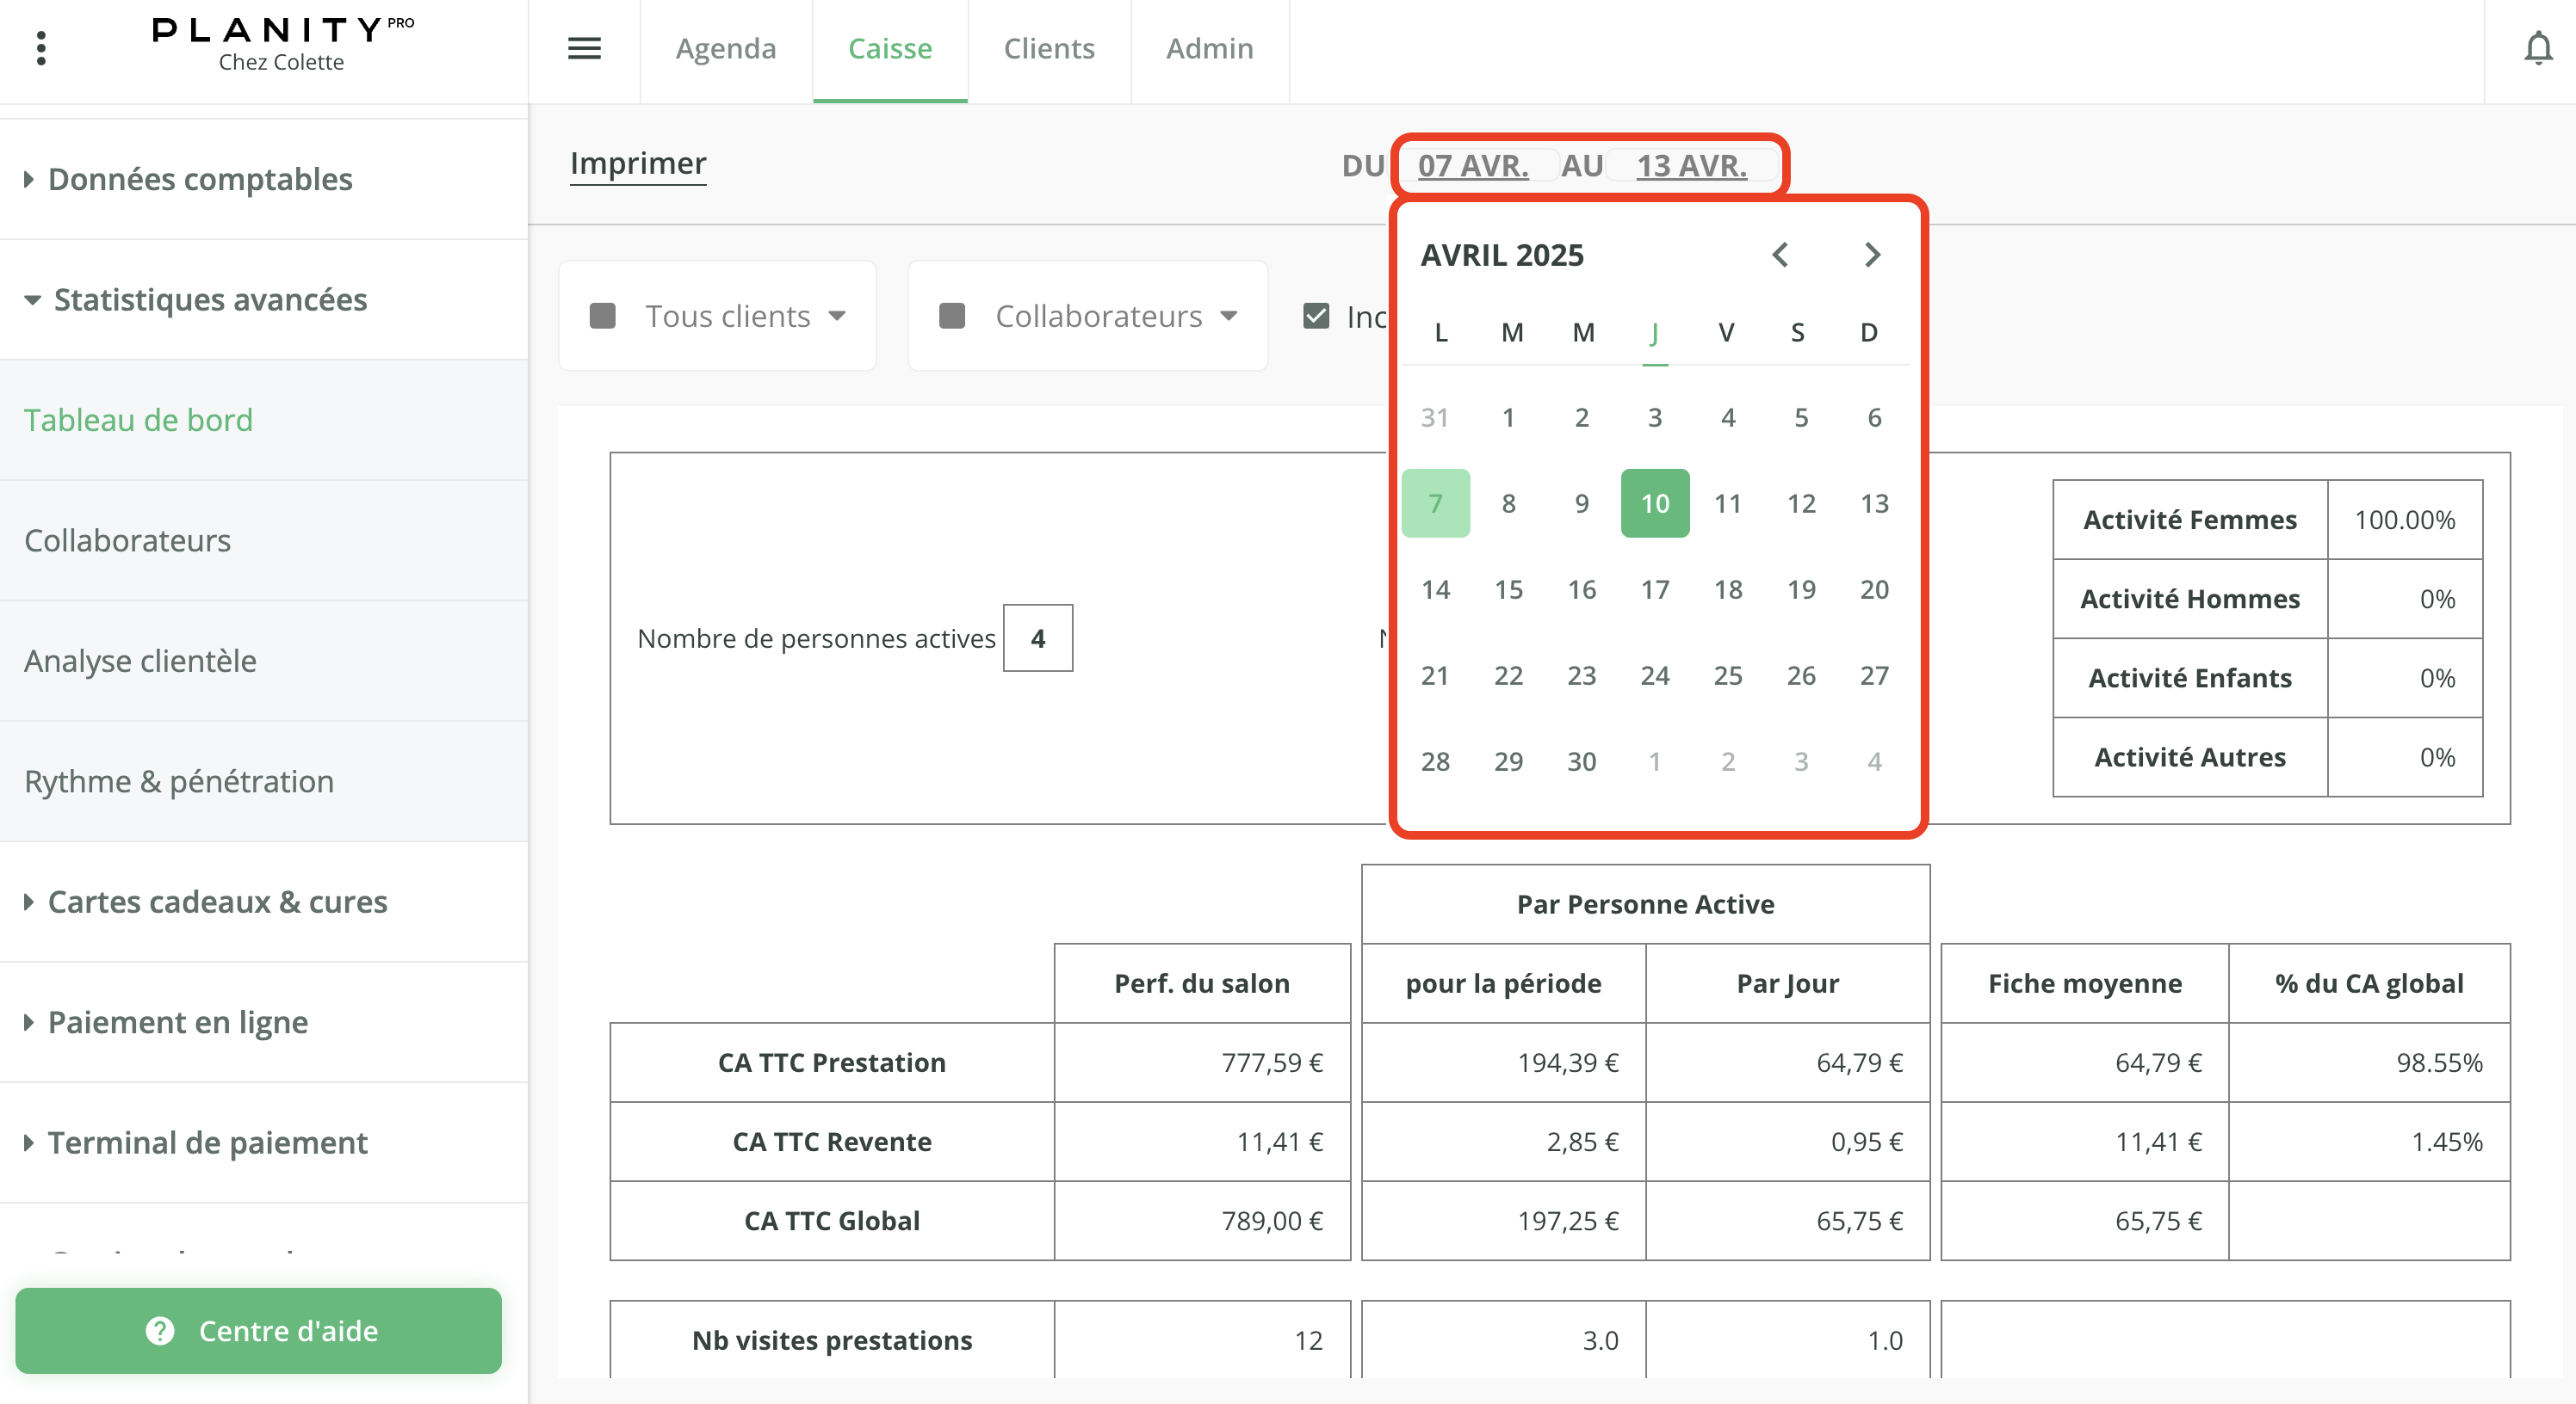Open the three-dot options menu
Viewport: 2576px width, 1404px height.
[x=41, y=48]
